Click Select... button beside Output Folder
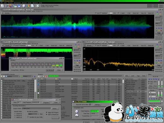 click(55, 108)
